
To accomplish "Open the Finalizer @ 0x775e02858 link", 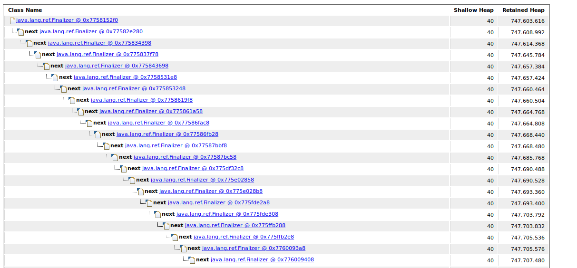I will (x=202, y=180).
